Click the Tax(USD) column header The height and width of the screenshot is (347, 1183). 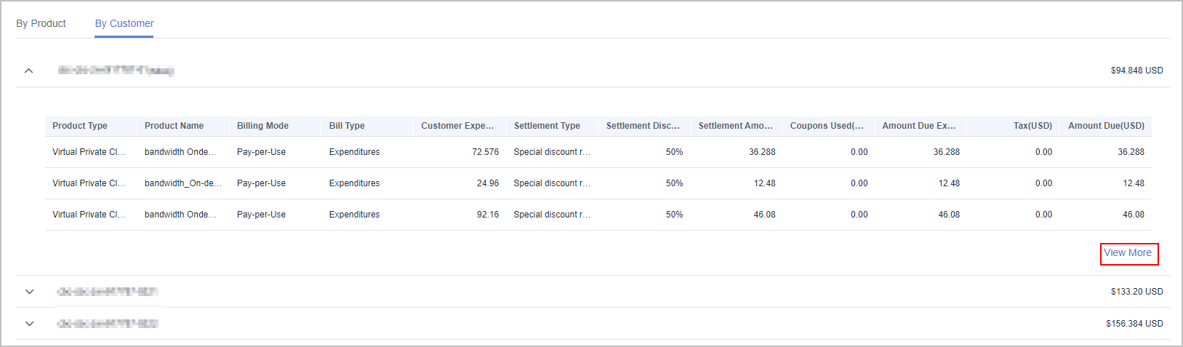[x=1032, y=126]
